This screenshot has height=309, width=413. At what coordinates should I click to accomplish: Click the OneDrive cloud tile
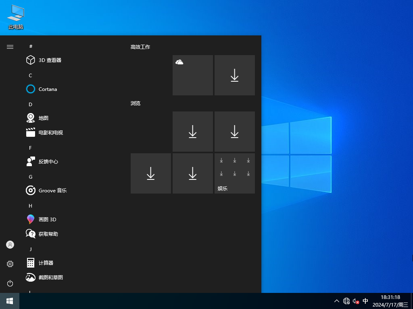point(192,75)
